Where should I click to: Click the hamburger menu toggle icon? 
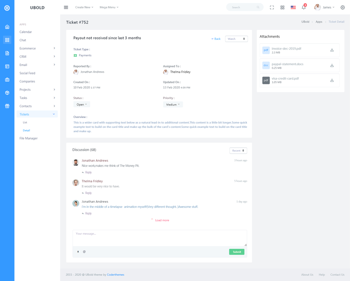point(66,7)
